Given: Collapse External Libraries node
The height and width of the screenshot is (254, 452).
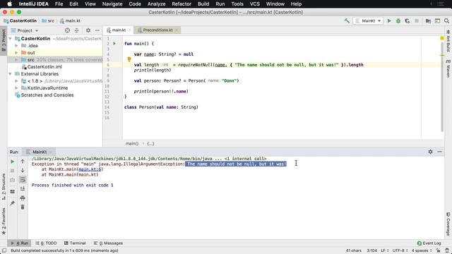Looking at the screenshot, I should tap(11, 73).
